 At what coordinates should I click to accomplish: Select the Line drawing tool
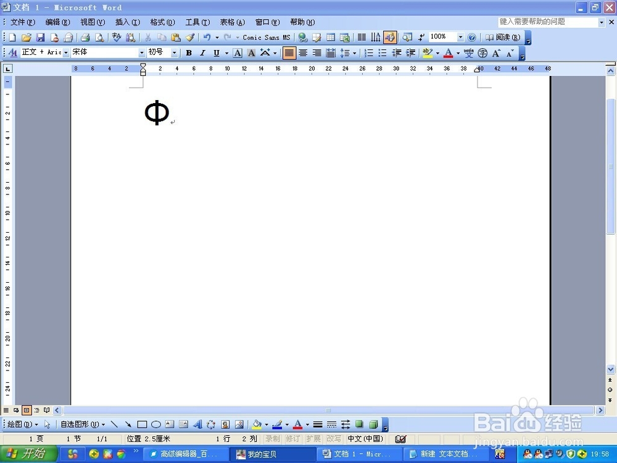point(114,424)
